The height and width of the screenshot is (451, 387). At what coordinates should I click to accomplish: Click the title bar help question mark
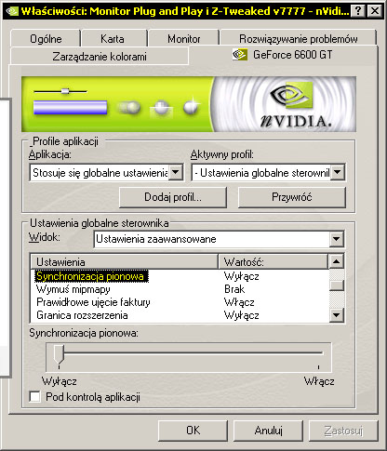tap(358, 11)
